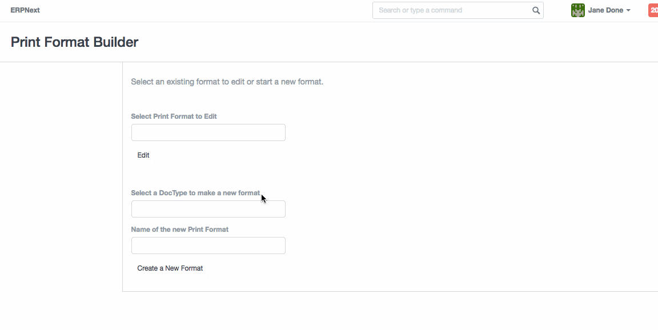Click the instruction text about existing formats
The height and width of the screenshot is (330, 658).
227,82
